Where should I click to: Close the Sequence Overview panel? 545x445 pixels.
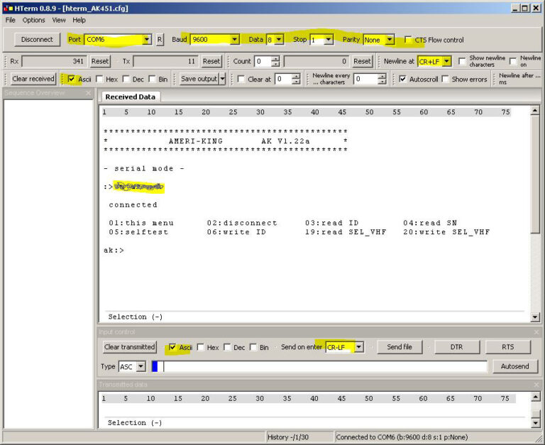click(x=88, y=93)
